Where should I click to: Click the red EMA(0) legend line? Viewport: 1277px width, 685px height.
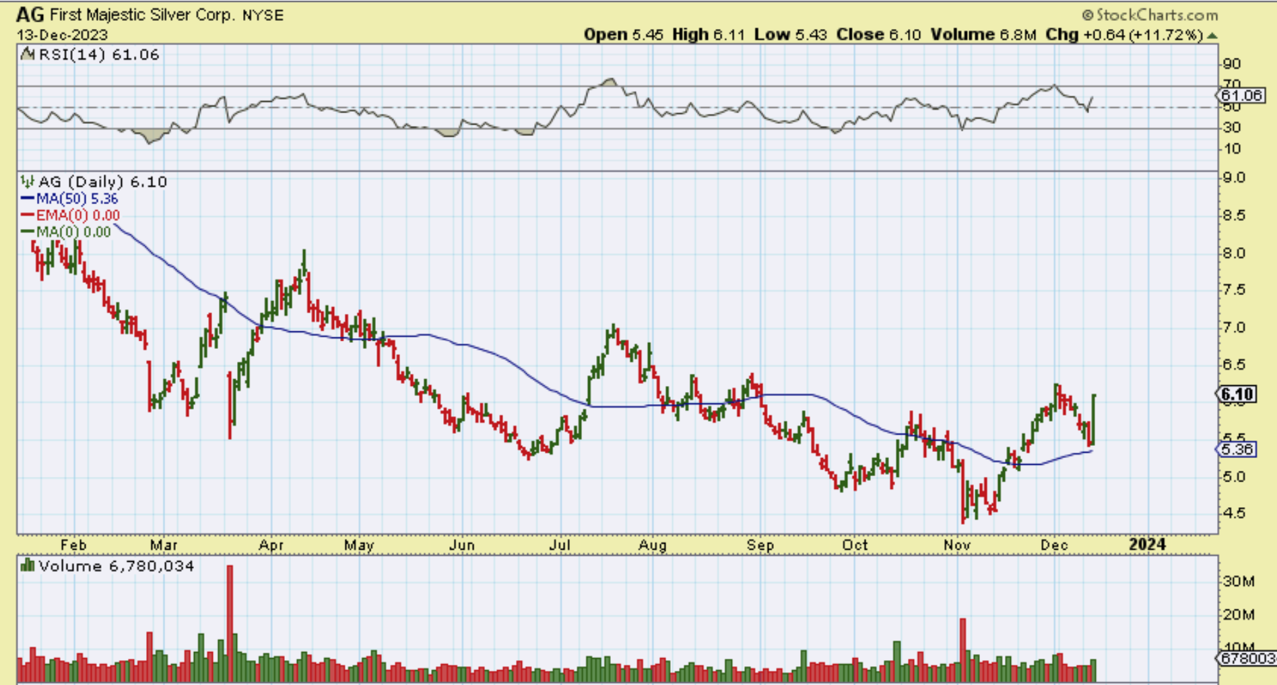27,216
